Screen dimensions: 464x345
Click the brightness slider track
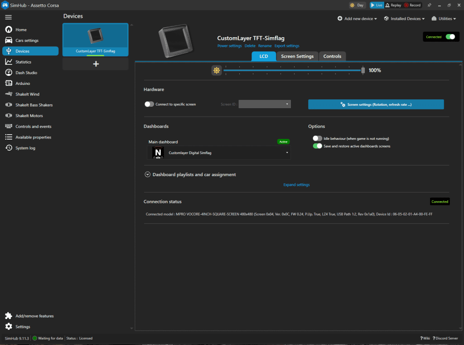[292, 70]
